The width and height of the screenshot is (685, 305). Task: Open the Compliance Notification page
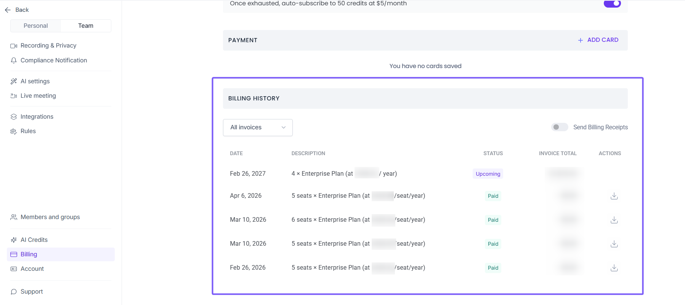tap(54, 60)
